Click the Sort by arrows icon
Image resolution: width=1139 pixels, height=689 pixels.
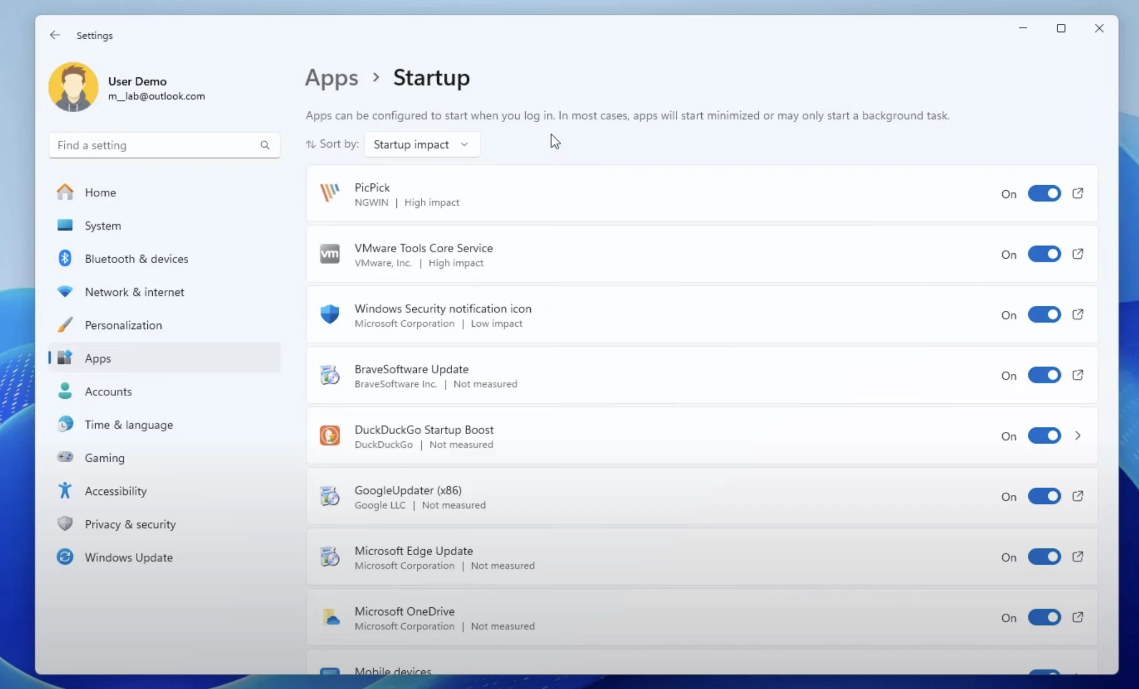point(310,144)
